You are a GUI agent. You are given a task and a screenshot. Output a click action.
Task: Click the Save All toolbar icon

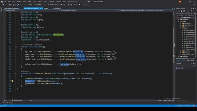18,5
